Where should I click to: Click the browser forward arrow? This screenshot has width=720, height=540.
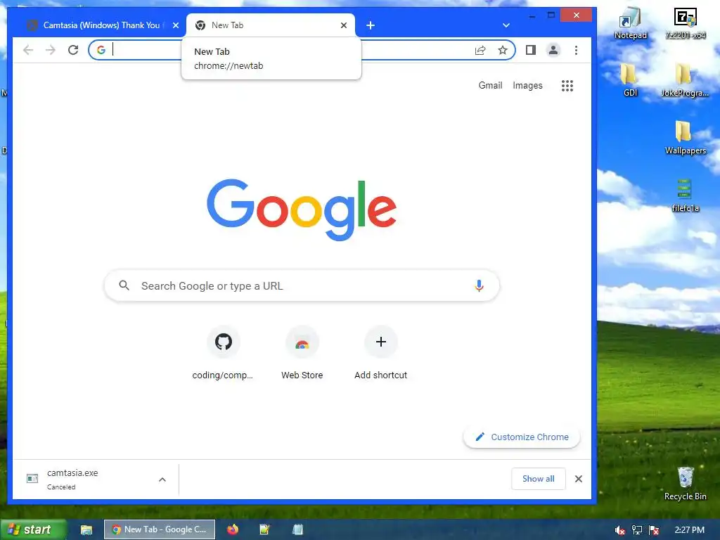coord(51,50)
